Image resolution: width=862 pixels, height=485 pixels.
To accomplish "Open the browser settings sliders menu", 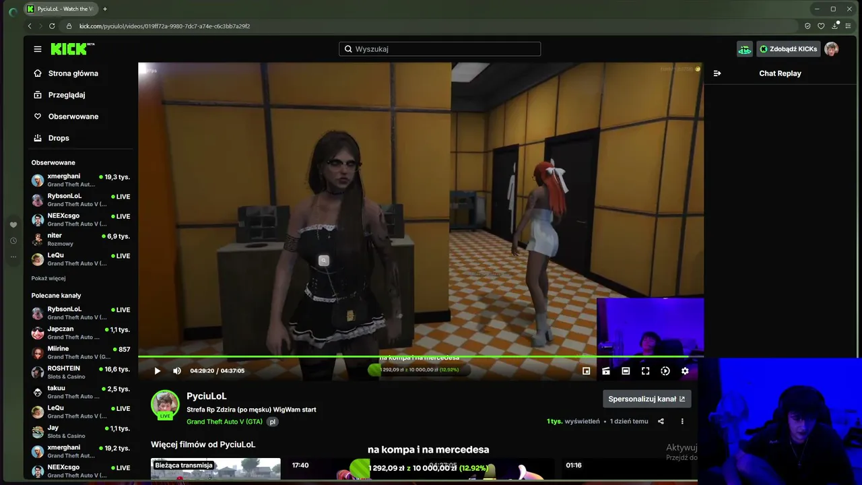I will tap(849, 26).
